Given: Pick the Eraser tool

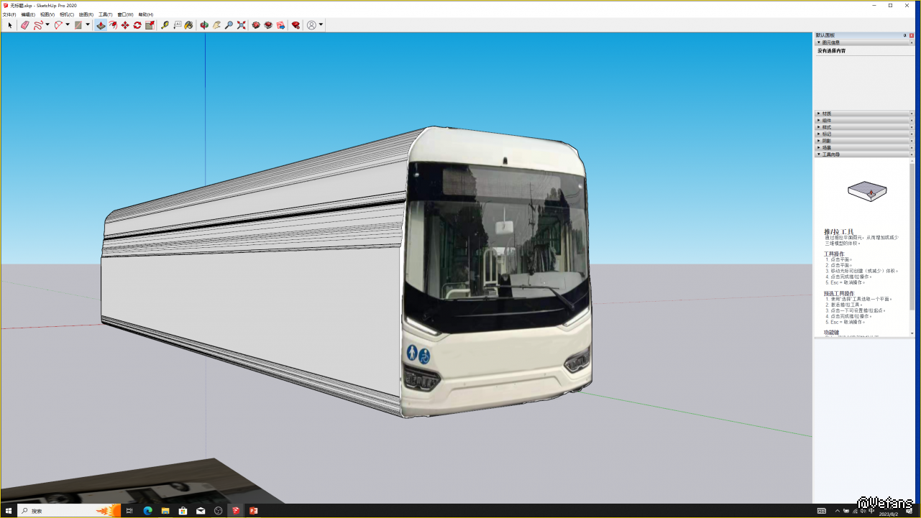Looking at the screenshot, I should (x=25, y=25).
